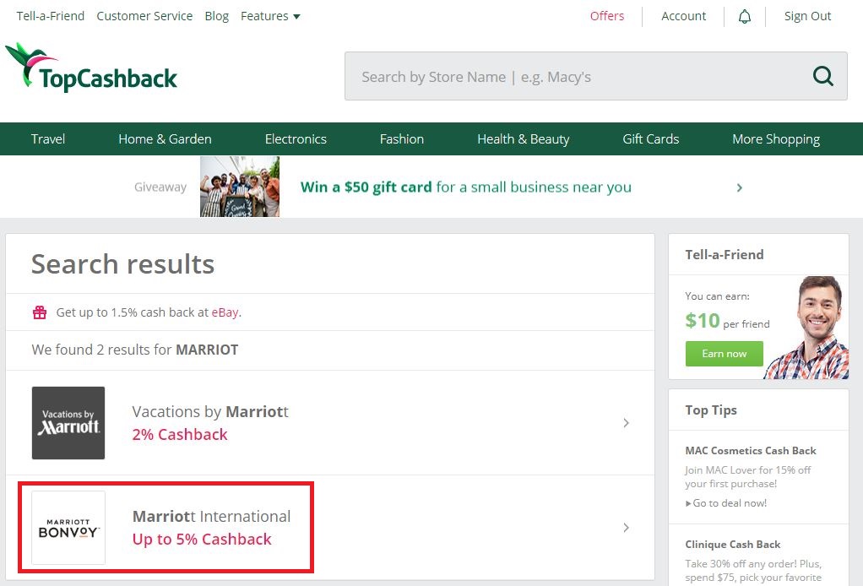
Task: Open the MAC Cosmetics Cash Back tip
Action: point(751,451)
